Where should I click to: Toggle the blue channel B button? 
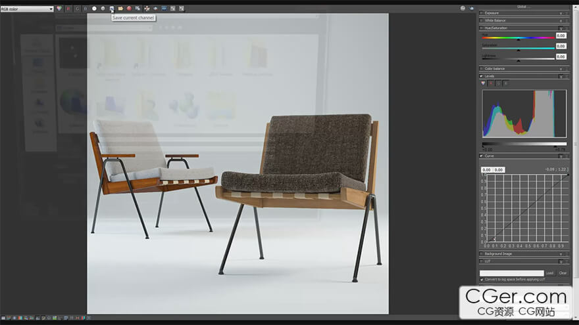point(86,9)
